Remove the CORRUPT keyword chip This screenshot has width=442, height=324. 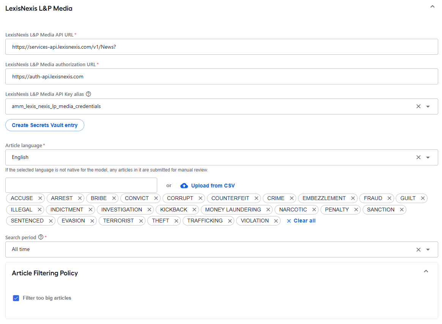(200, 199)
